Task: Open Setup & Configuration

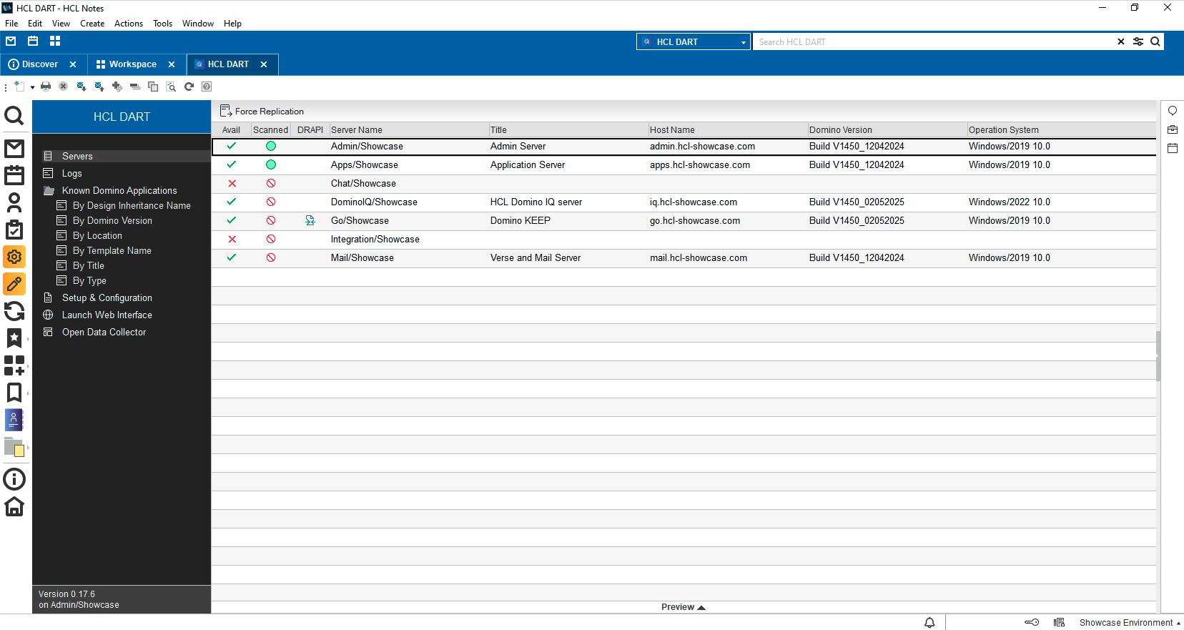Action: click(x=107, y=297)
